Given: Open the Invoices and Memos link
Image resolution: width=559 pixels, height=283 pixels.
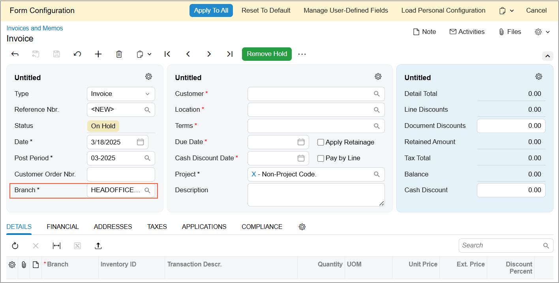Looking at the screenshot, I should point(35,28).
